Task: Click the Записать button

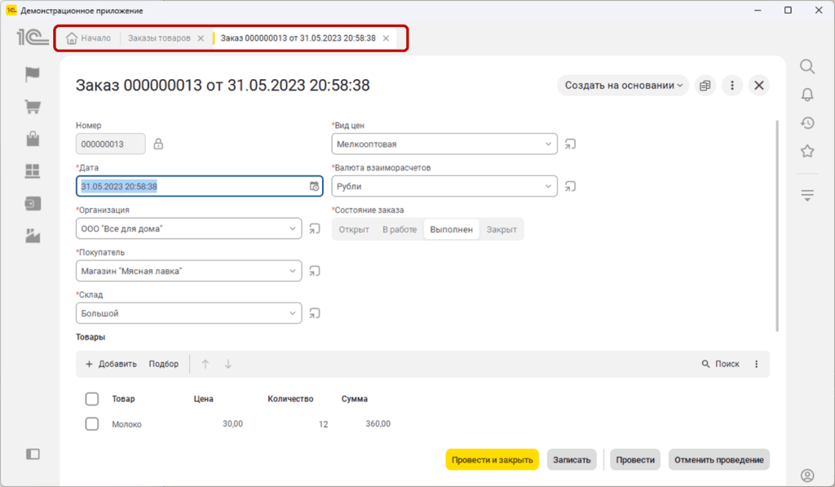Action: (572, 460)
